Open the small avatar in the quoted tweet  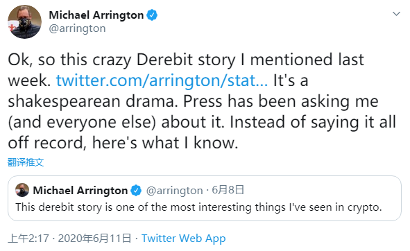tap(22, 190)
